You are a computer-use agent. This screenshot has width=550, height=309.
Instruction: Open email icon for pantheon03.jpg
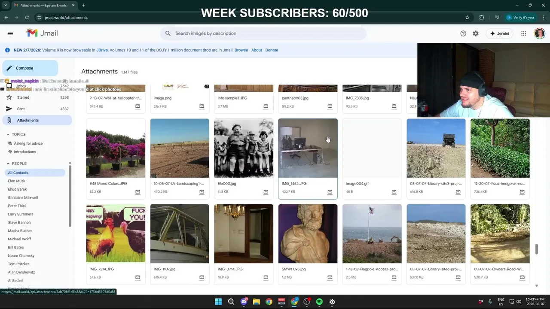pos(330,106)
